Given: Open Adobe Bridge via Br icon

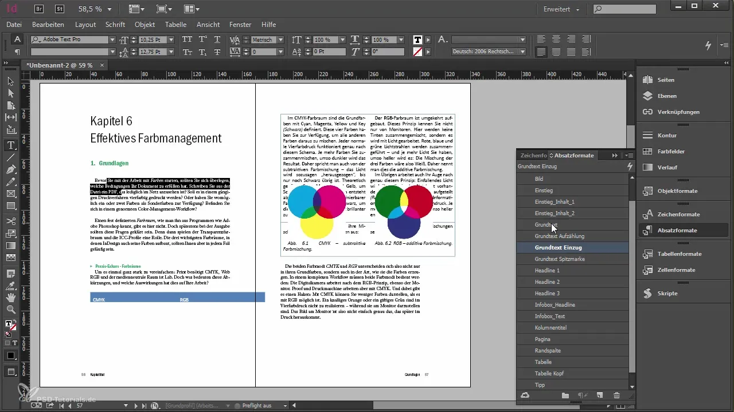Looking at the screenshot, I should (40, 9).
